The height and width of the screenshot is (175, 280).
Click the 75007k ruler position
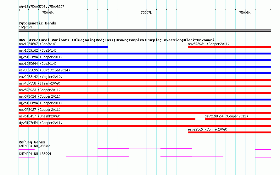tap(146, 13)
